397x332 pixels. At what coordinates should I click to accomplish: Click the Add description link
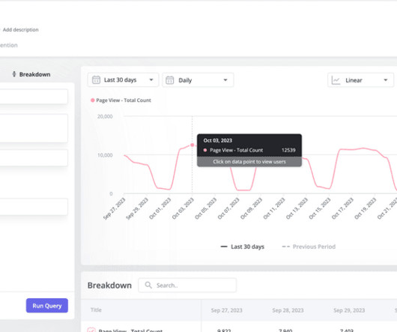[21, 30]
